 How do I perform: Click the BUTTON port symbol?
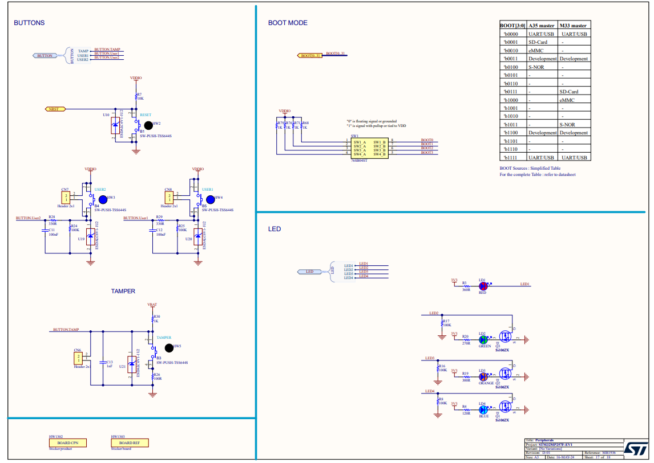tap(45, 55)
